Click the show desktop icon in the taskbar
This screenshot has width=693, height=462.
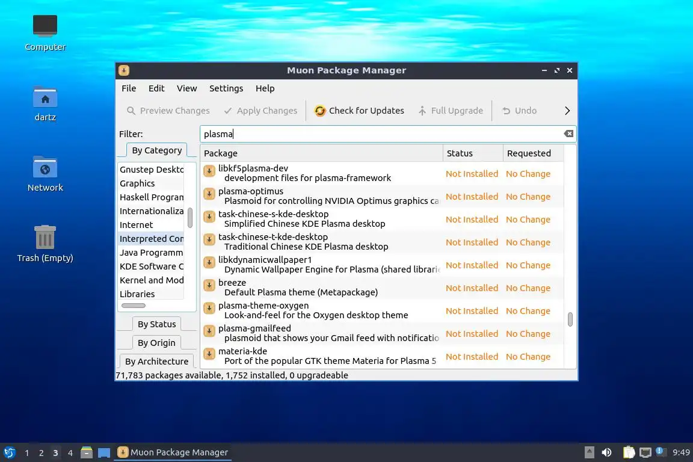click(104, 453)
